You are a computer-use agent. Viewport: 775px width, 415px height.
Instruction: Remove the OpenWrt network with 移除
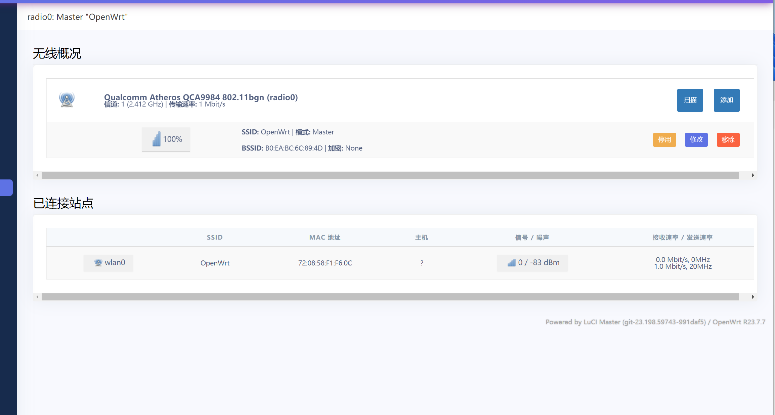coord(728,140)
